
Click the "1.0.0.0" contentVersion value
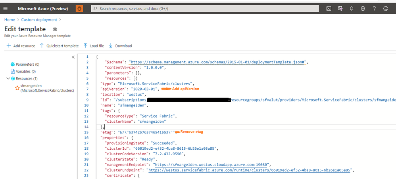(x=155, y=68)
